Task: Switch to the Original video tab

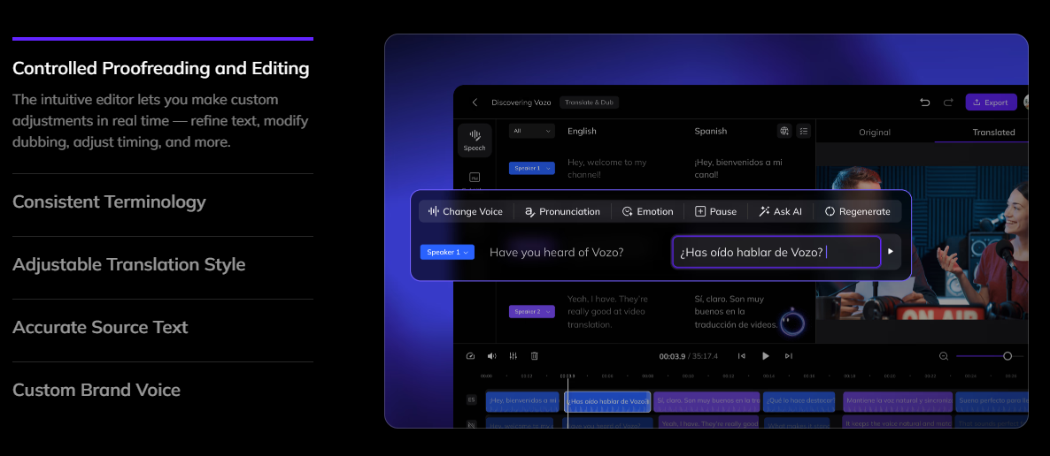Action: tap(875, 133)
